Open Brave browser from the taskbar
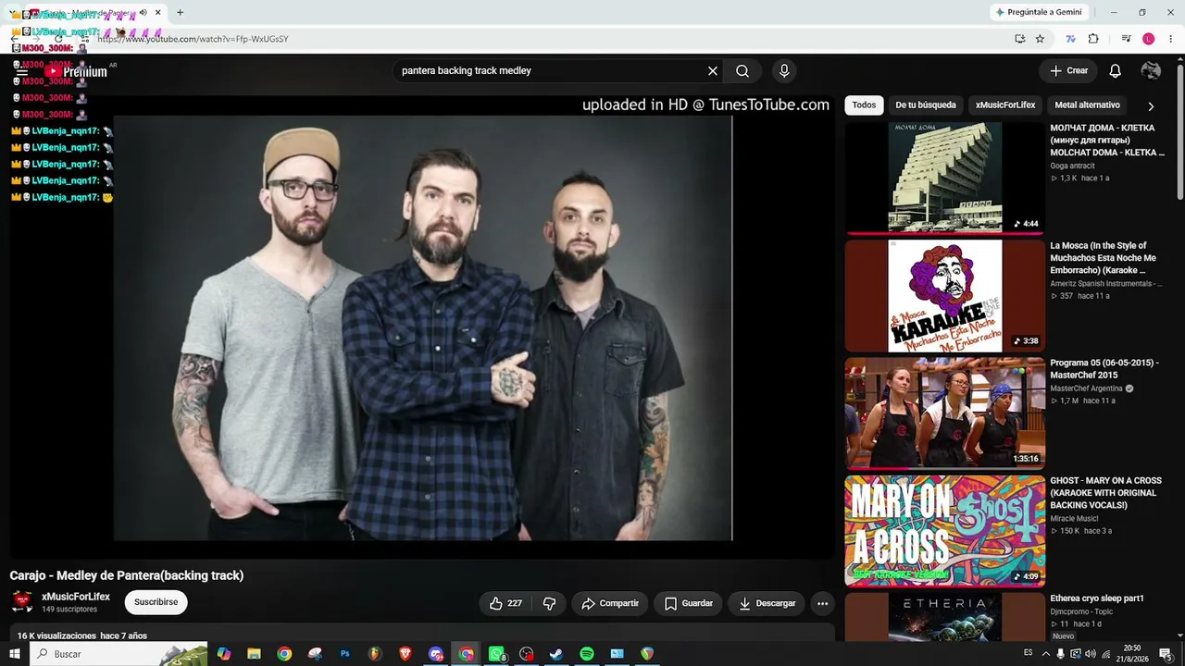 click(405, 654)
